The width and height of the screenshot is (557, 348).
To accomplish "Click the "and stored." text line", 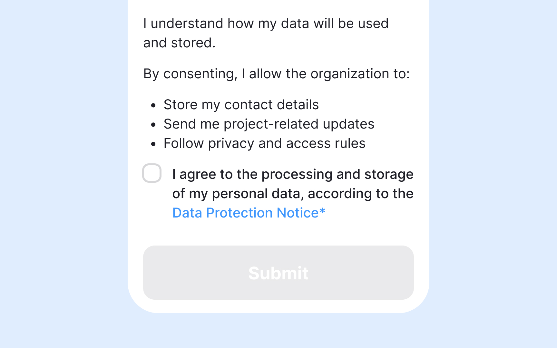I will [179, 43].
